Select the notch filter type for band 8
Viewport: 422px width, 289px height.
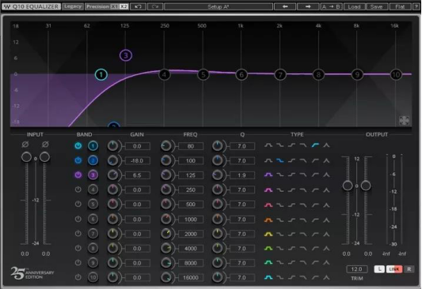point(326,249)
